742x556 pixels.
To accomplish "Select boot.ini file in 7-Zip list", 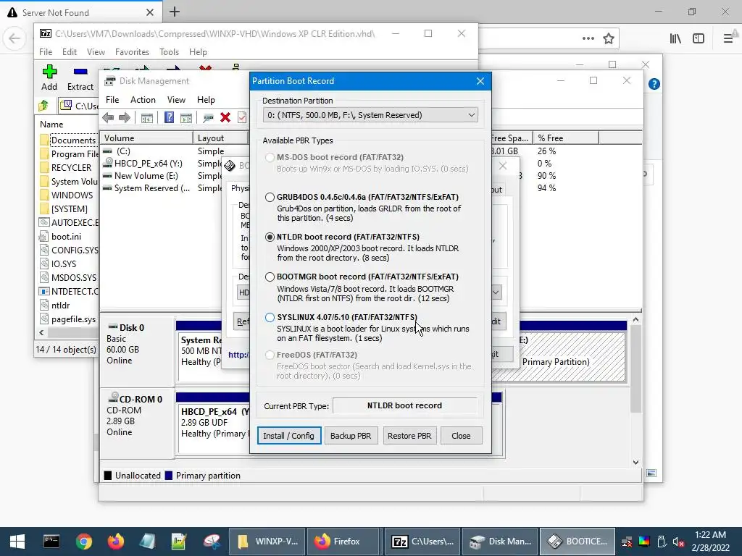I will (x=66, y=237).
